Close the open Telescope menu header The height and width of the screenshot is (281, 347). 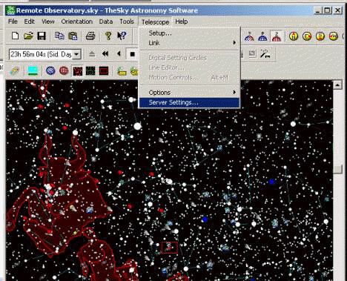coord(155,22)
